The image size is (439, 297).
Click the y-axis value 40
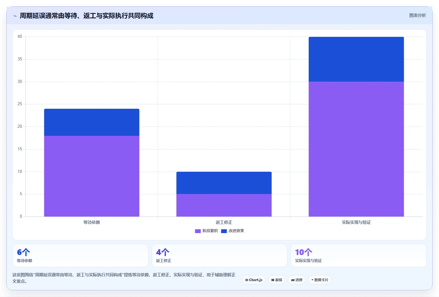click(20, 37)
